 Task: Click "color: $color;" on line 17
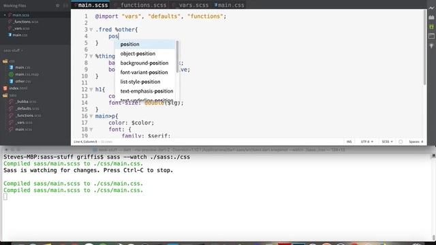click(131, 122)
